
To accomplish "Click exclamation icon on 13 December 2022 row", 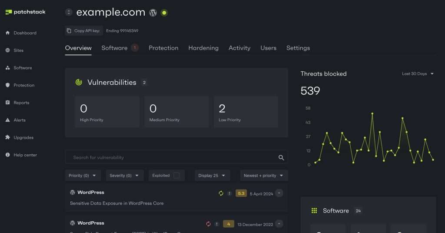I will 217,224.
